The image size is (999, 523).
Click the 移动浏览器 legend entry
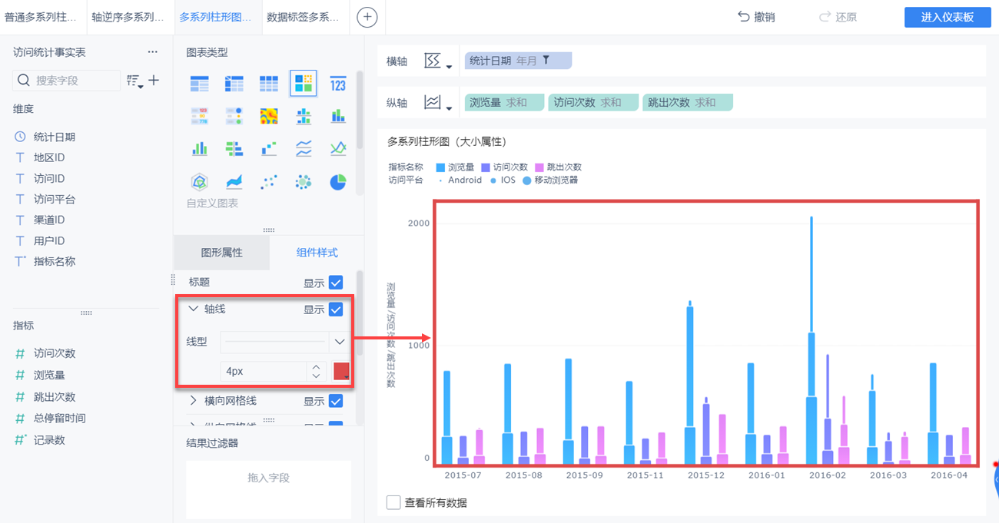click(550, 180)
